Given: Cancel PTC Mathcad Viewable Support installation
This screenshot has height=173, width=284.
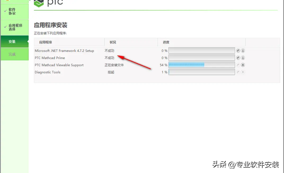Looking at the screenshot, I should click(x=243, y=65).
